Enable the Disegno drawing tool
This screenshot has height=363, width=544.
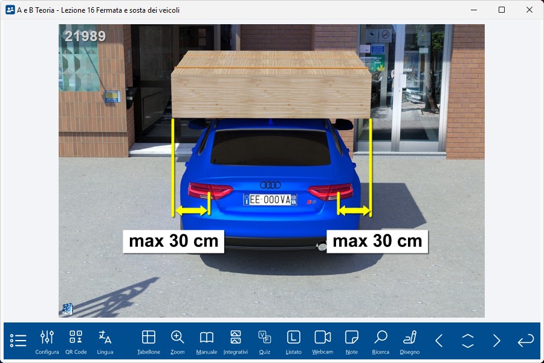[410, 341]
